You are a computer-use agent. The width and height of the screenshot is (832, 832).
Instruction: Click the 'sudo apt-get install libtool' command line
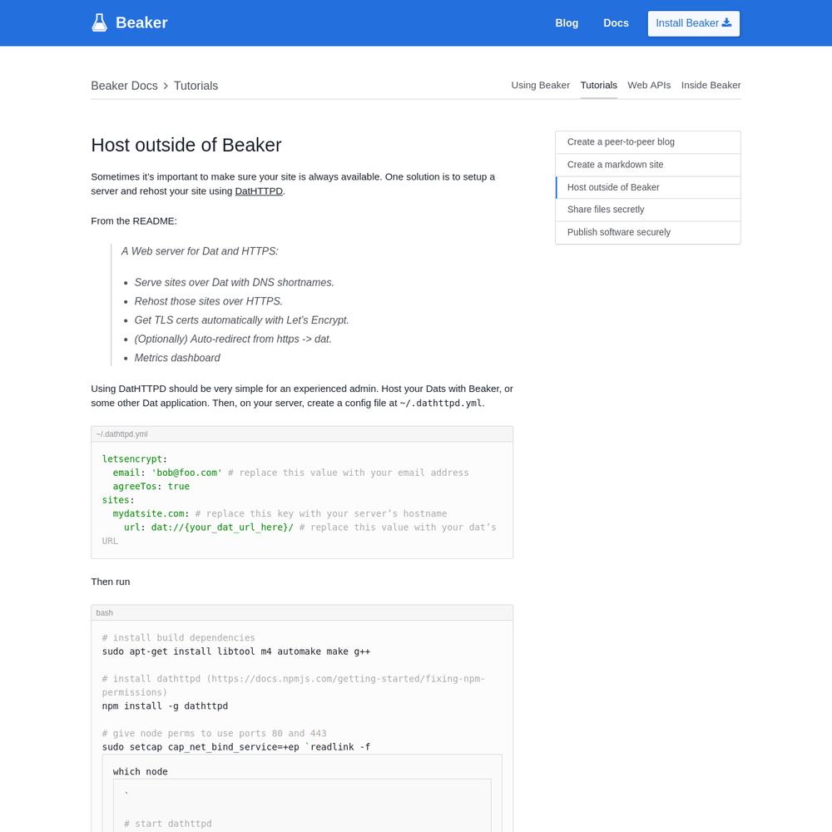click(236, 651)
